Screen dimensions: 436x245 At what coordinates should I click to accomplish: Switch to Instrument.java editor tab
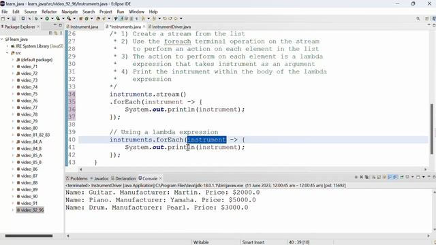point(82,27)
